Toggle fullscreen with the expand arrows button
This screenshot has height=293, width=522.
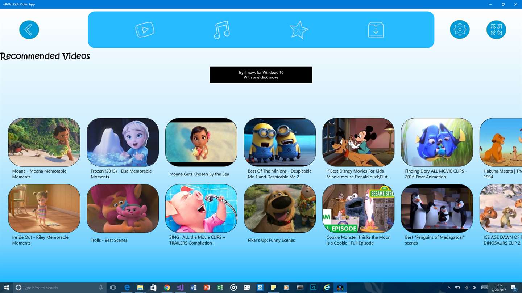(496, 29)
